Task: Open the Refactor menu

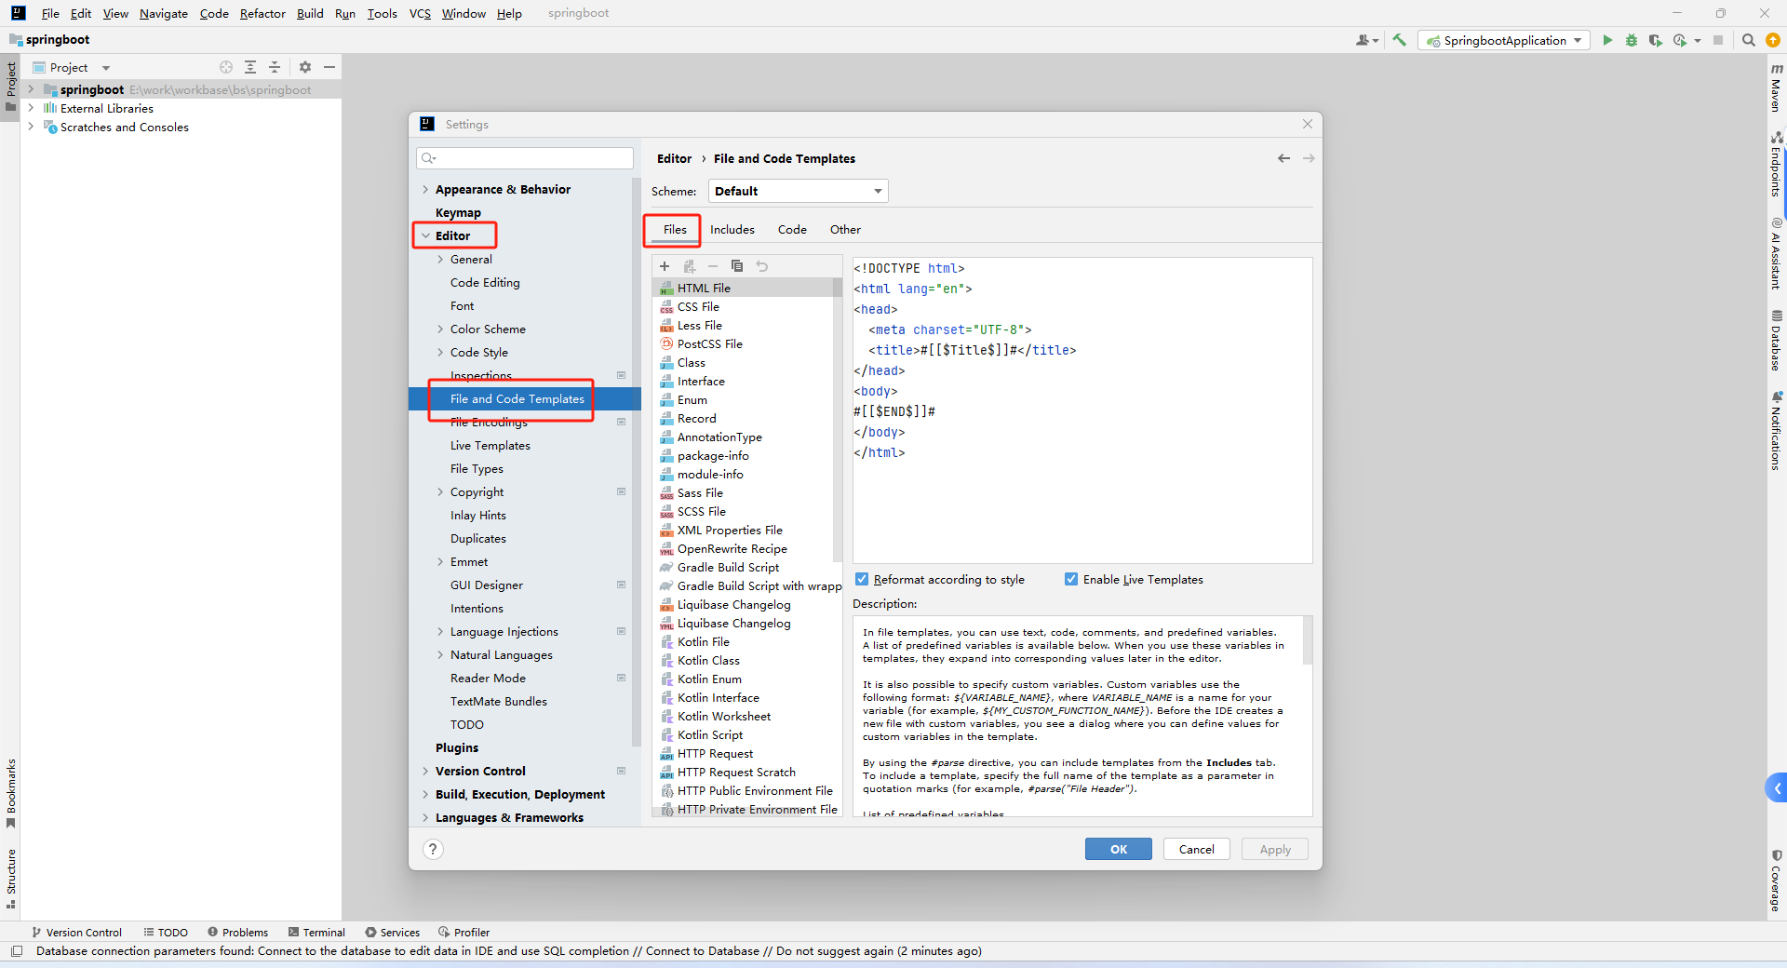Action: (x=262, y=13)
